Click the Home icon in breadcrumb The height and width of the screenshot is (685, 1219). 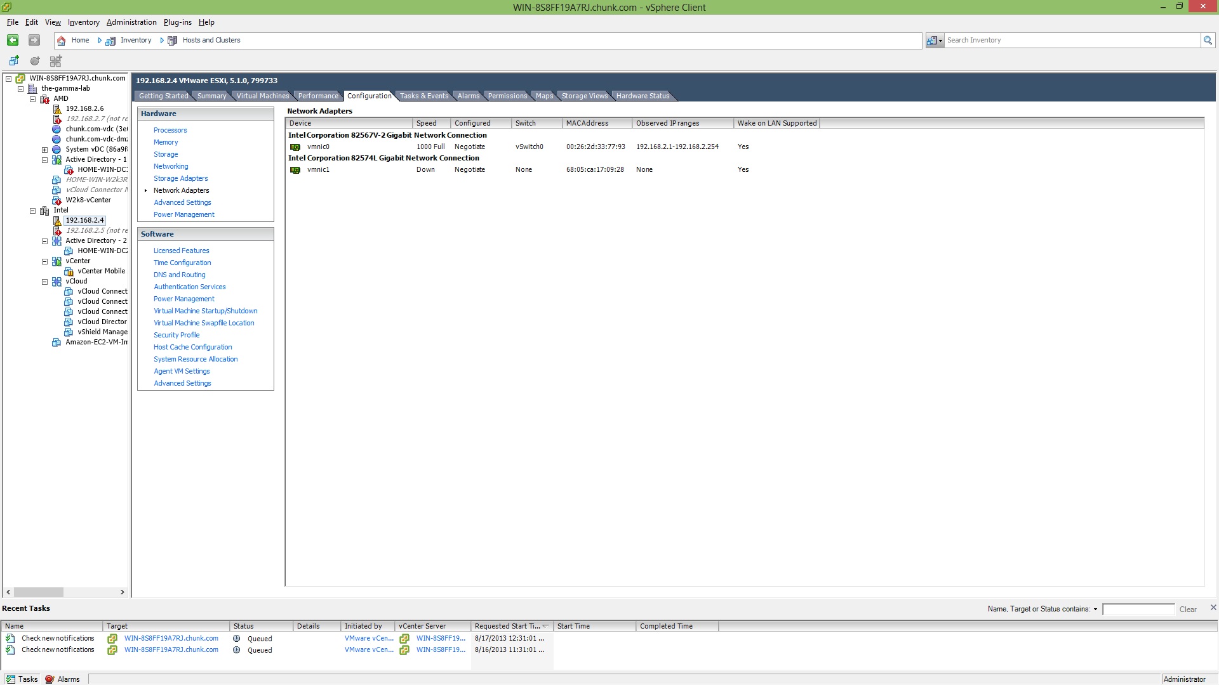coord(62,41)
